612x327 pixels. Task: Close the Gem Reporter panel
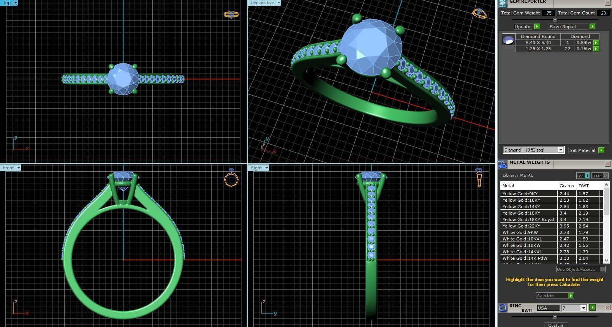tap(607, 3)
